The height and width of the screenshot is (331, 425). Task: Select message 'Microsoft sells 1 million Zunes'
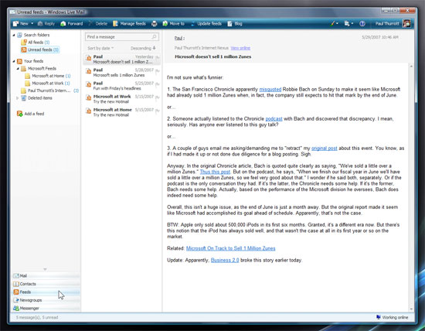(x=121, y=73)
